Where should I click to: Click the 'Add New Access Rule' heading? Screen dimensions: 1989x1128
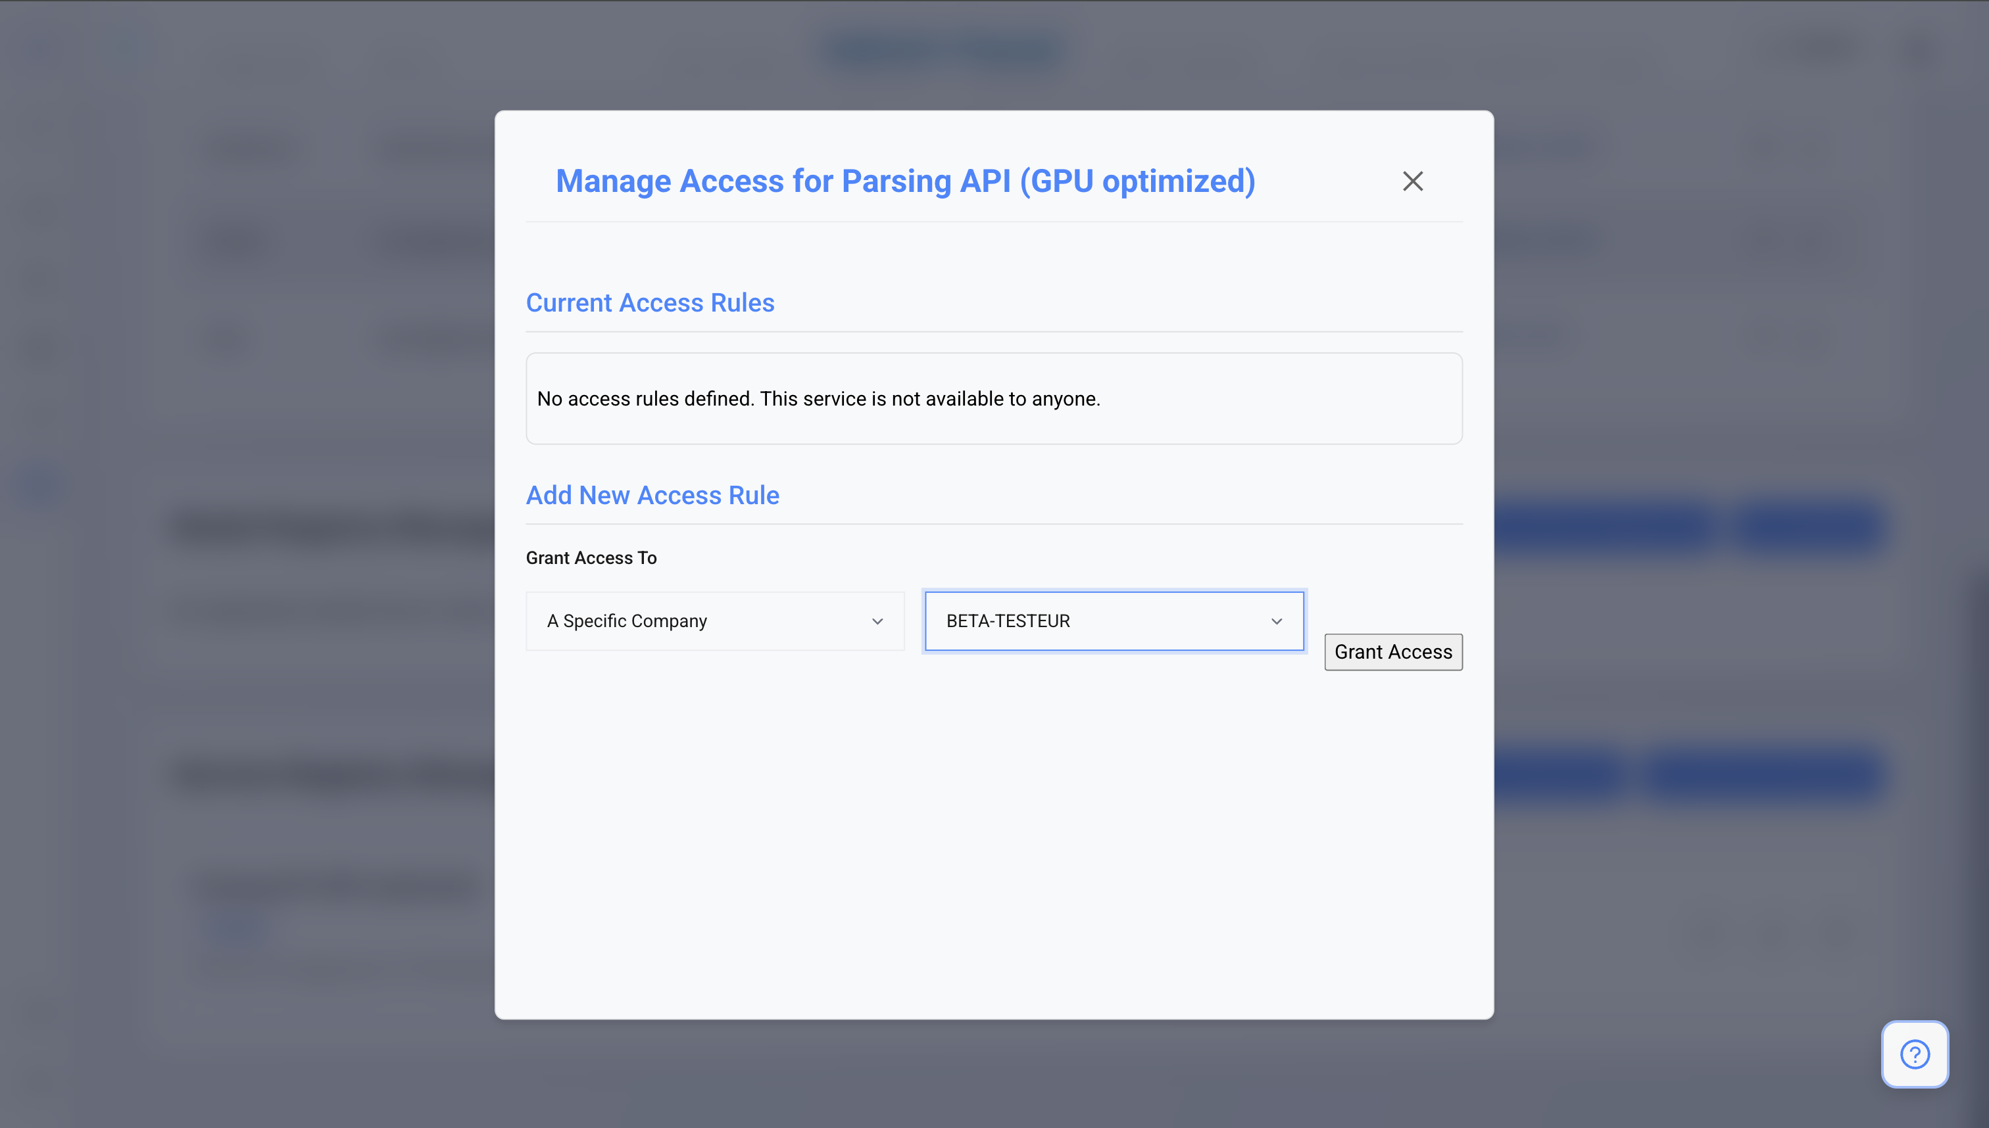click(652, 495)
